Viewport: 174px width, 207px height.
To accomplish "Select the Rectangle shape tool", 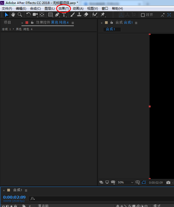I will pyautogui.click(x=50, y=15).
